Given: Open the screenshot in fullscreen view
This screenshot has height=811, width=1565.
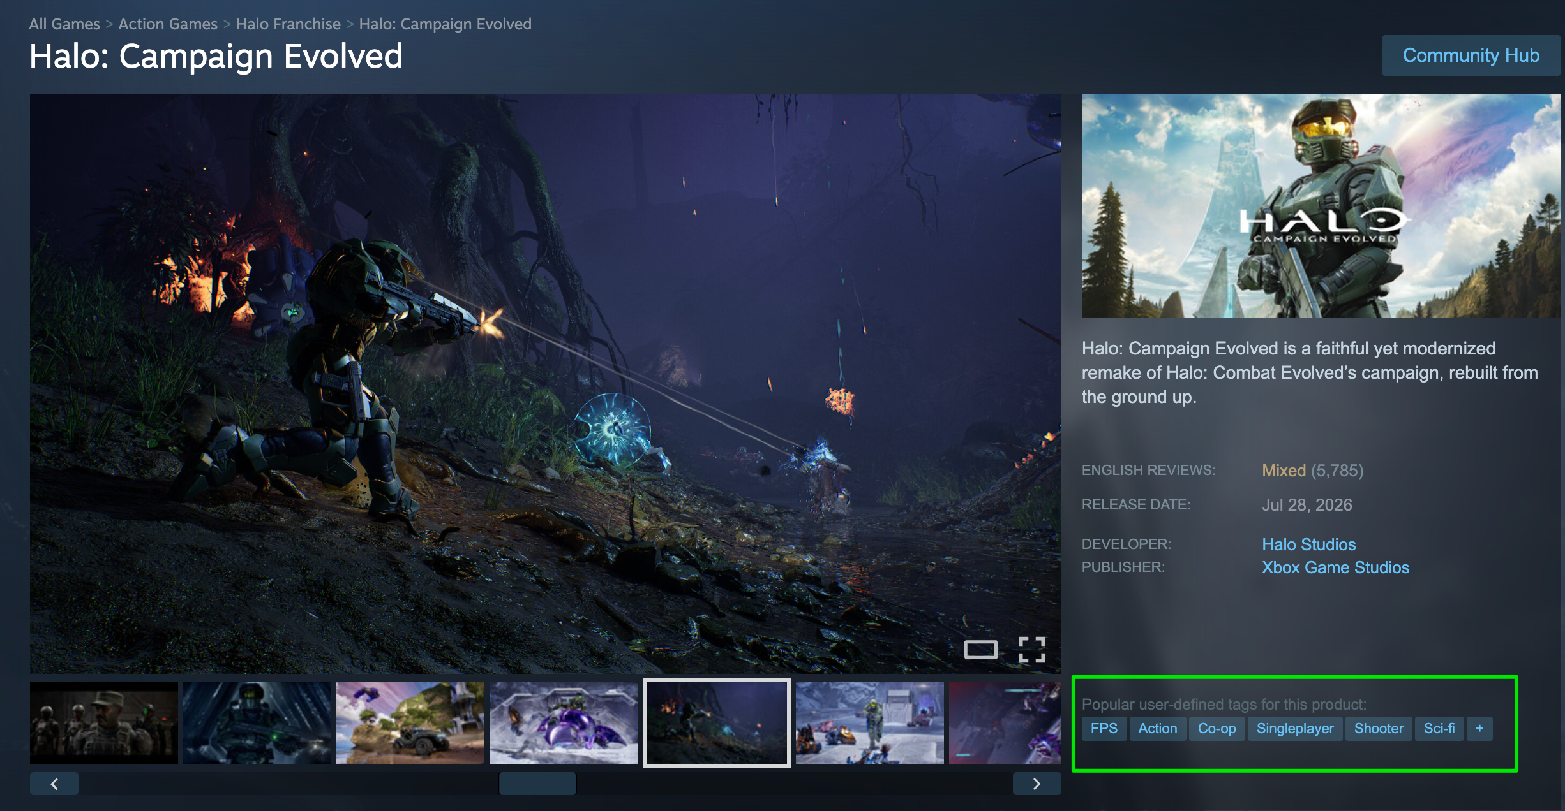Looking at the screenshot, I should (x=1032, y=650).
